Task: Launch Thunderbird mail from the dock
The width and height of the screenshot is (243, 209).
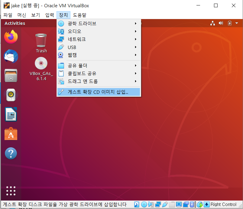Action: 11,56
